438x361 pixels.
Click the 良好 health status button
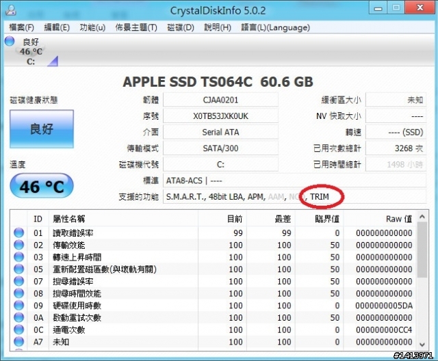pyautogui.click(x=42, y=129)
